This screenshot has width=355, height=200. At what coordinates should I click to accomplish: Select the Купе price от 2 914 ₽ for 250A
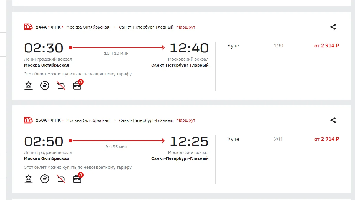pyautogui.click(x=326, y=139)
